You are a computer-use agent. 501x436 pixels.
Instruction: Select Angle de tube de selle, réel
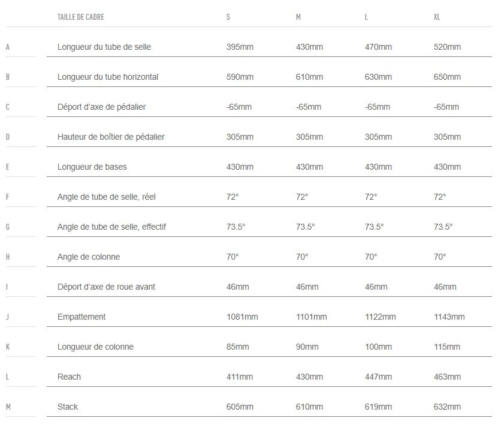click(x=107, y=197)
